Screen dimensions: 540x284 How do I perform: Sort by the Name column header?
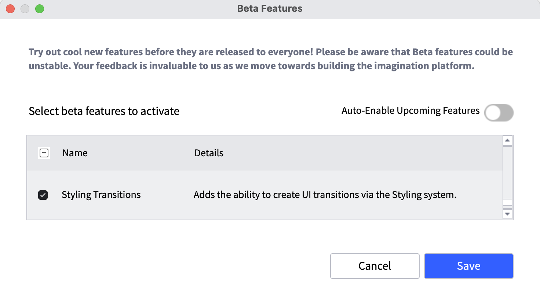pyautogui.click(x=75, y=153)
